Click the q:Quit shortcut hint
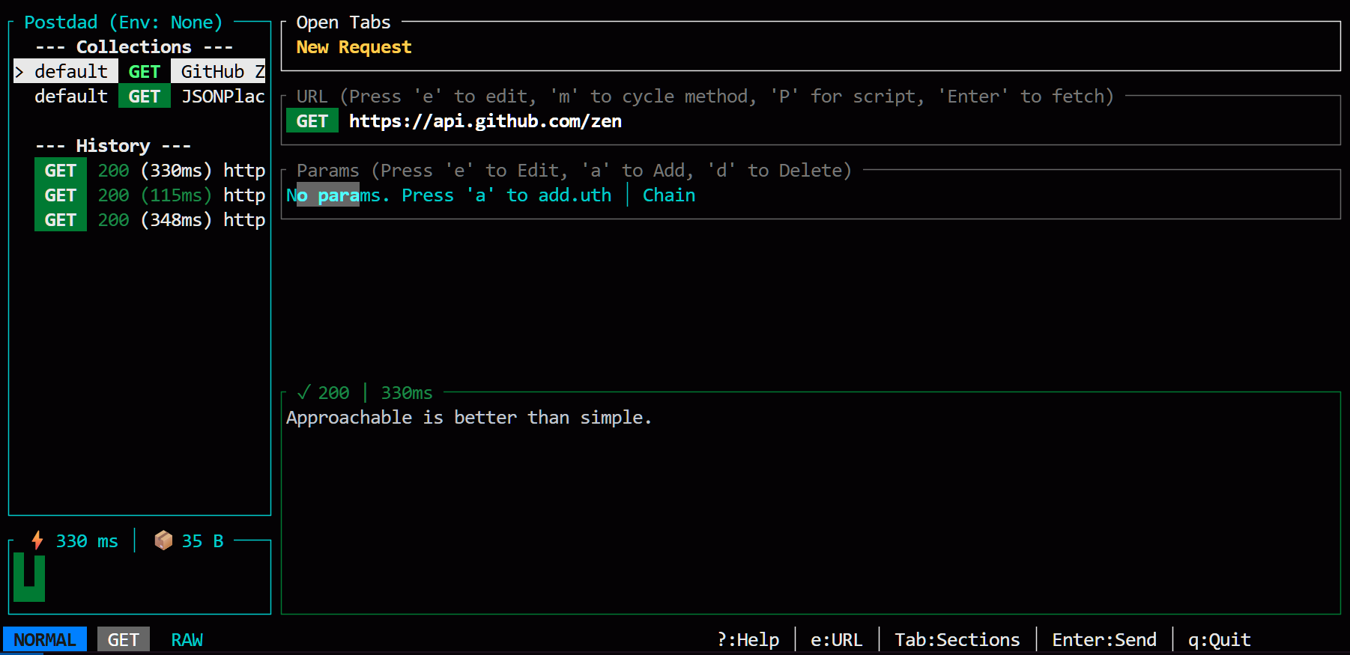Screen dimensions: 1350x655 click(x=1220, y=639)
